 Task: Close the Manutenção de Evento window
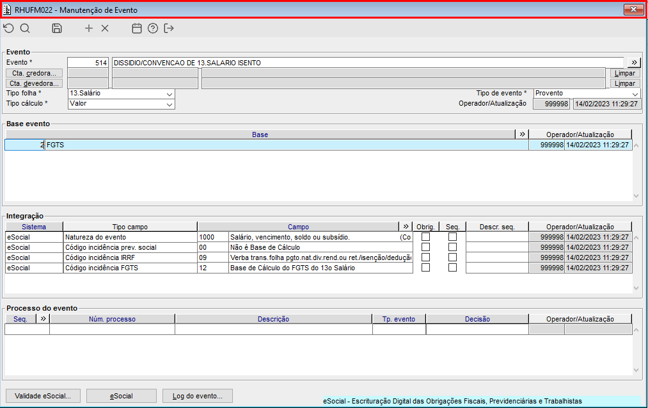633,10
